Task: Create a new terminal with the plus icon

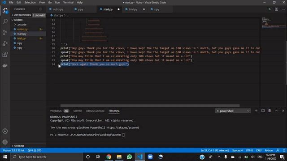Action: click(x=256, y=110)
